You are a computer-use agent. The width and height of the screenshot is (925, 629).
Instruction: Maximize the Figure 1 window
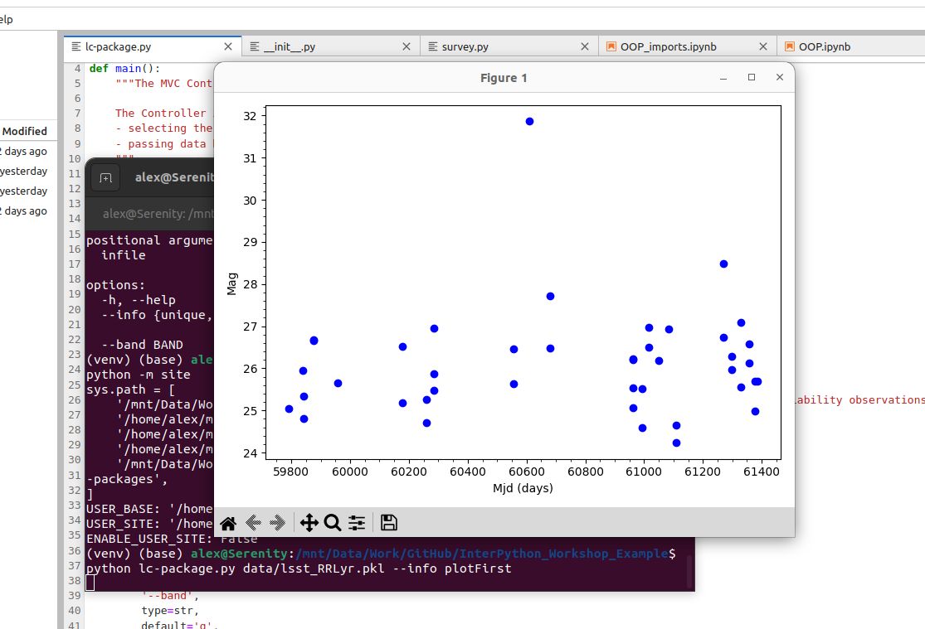[x=752, y=77]
